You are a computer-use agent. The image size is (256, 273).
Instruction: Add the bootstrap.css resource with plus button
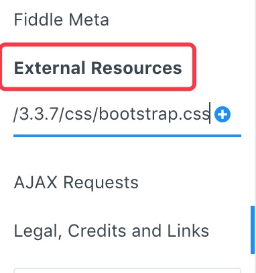click(222, 114)
